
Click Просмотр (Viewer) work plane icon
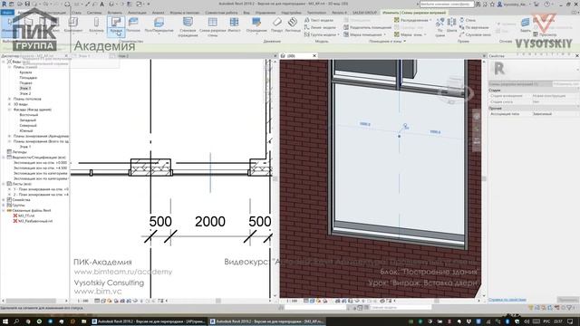coord(536,34)
